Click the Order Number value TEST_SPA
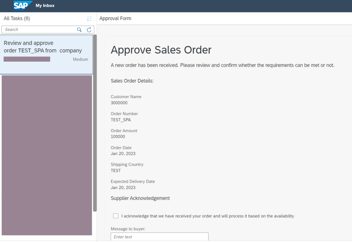The width and height of the screenshot is (352, 242). [x=121, y=120]
